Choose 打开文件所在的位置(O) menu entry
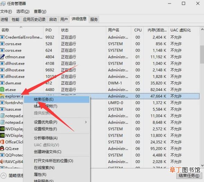Screen dimensions: 204x182 tap(57, 161)
